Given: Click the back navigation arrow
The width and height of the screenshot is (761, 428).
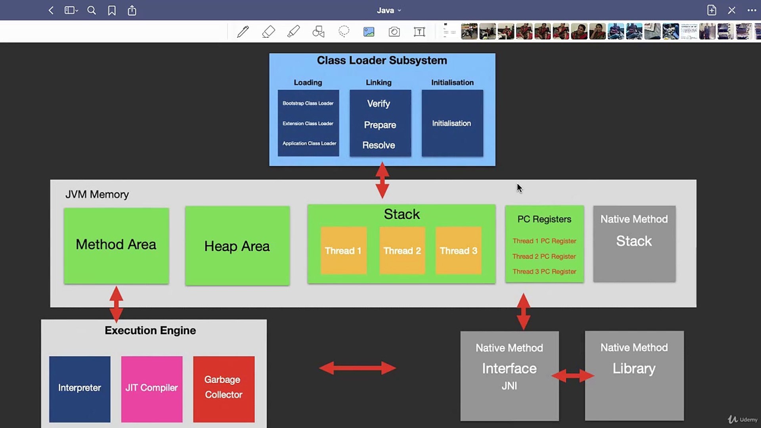Looking at the screenshot, I should pos(51,10).
